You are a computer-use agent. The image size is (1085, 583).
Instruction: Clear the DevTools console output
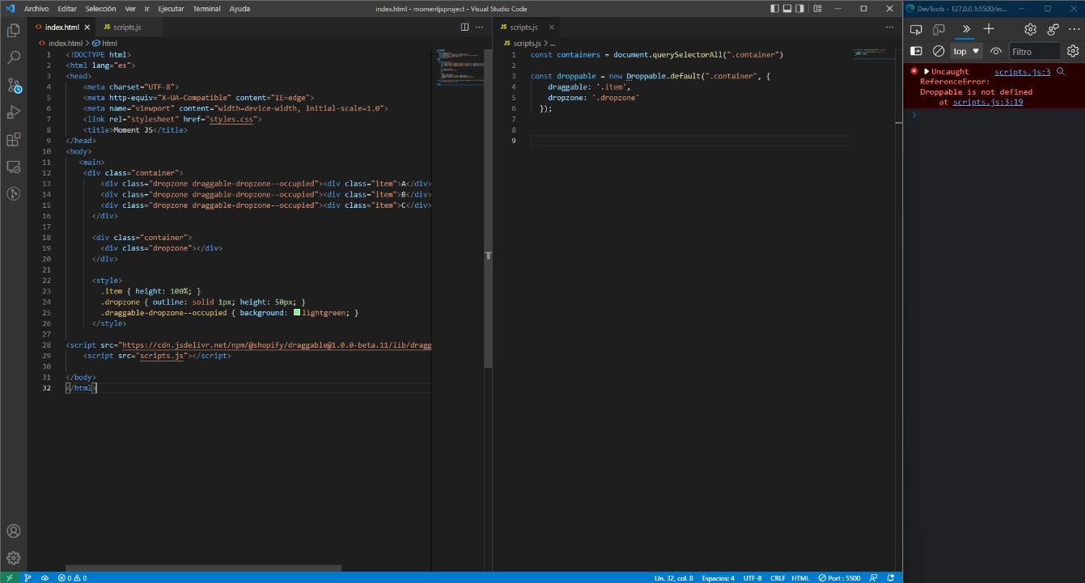pyautogui.click(x=938, y=50)
